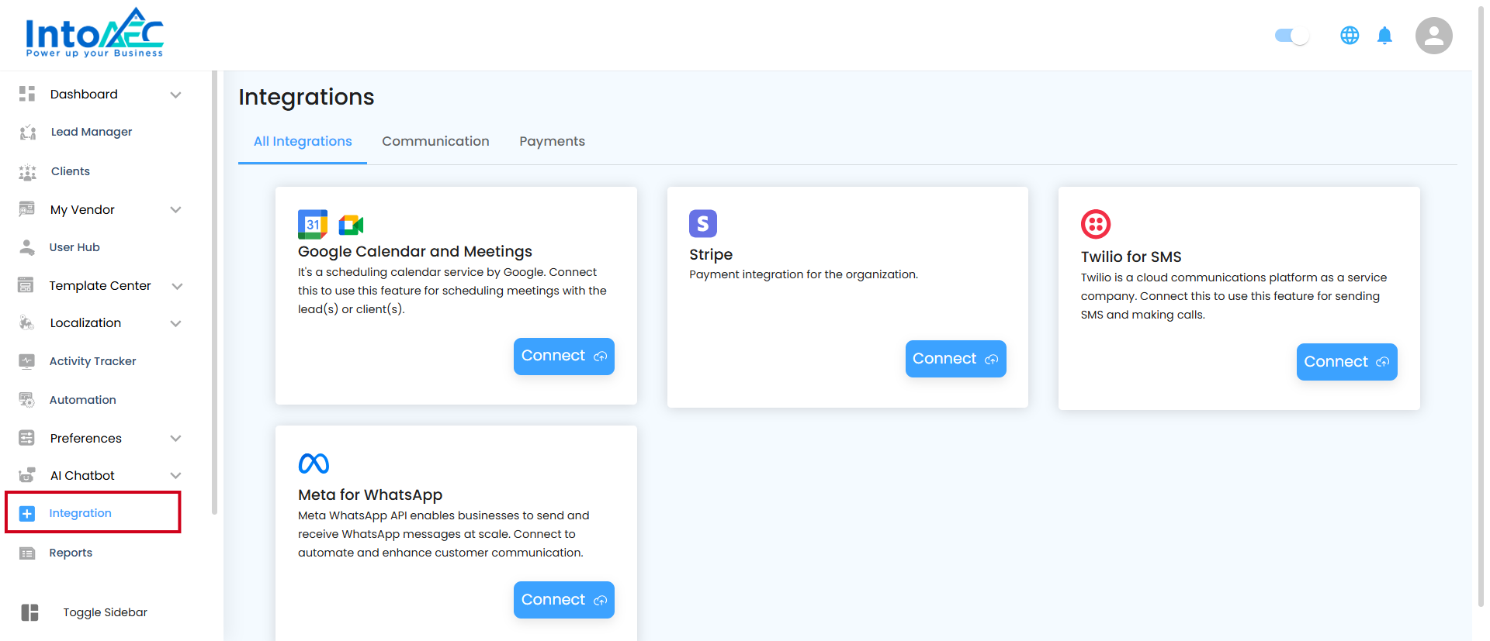The width and height of the screenshot is (1490, 641).
Task: Switch to the Payments tab
Action: (552, 141)
